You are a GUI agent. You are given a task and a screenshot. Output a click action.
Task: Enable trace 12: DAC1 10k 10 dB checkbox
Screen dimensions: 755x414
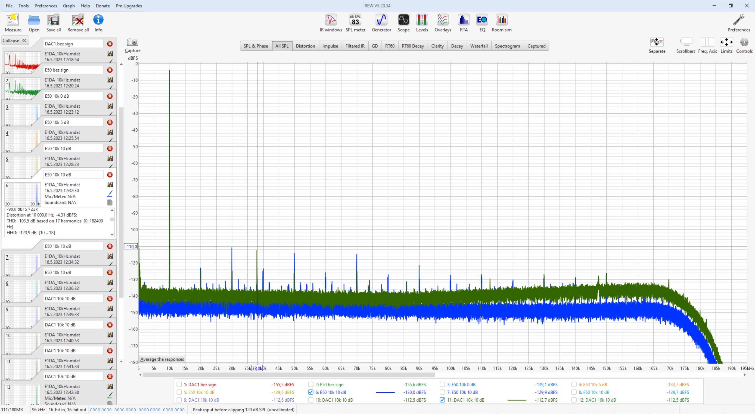point(574,400)
